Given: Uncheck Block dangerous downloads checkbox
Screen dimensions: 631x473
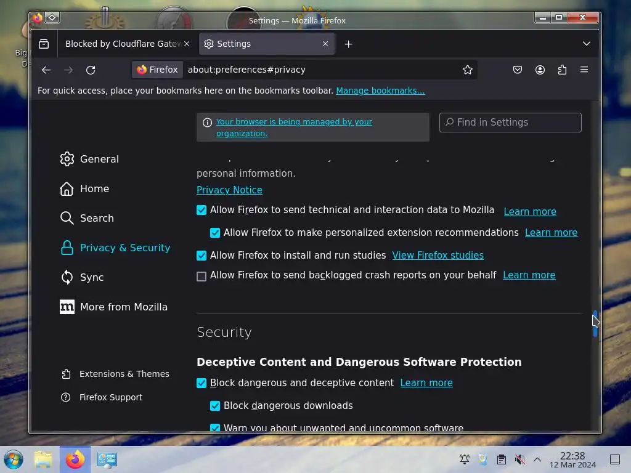Looking at the screenshot, I should [x=215, y=406].
